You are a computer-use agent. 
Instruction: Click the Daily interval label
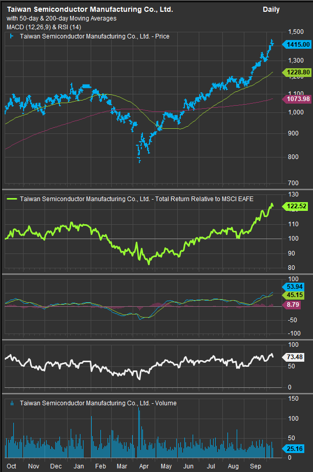click(272, 9)
